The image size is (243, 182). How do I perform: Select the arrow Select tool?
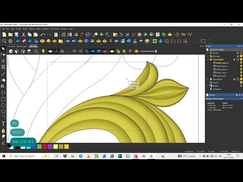pyautogui.click(x=3, y=49)
